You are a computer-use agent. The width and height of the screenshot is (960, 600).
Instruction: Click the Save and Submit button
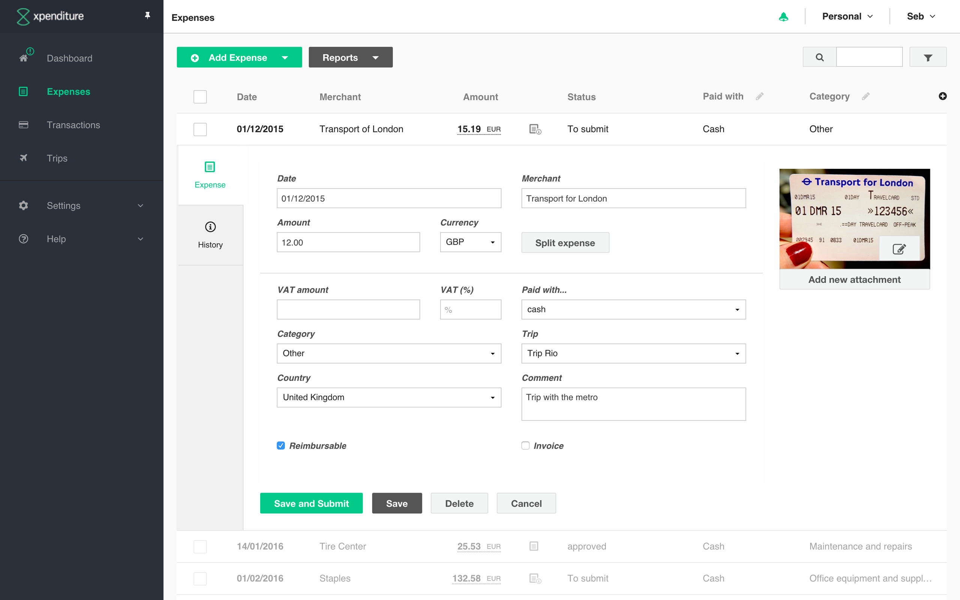click(x=311, y=503)
